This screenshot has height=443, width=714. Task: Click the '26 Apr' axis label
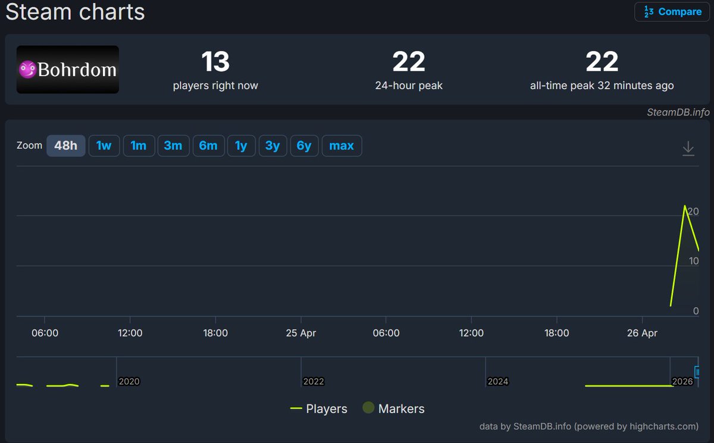tap(642, 333)
